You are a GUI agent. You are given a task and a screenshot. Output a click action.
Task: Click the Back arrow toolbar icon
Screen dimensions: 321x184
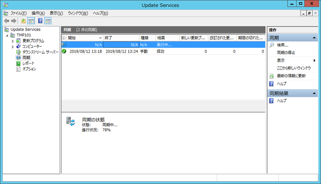pyautogui.click(x=7, y=21)
